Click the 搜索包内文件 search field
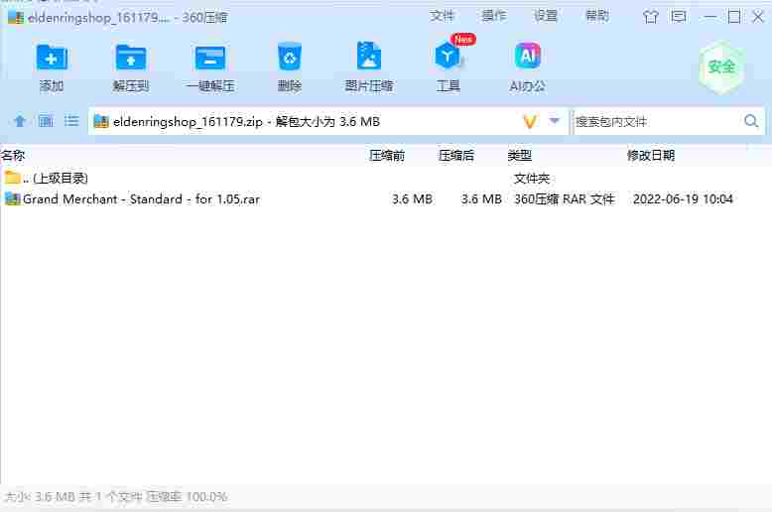Screen dimensions: 772x512 coord(658,121)
